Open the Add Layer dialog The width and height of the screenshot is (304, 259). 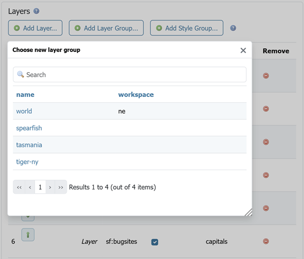[x=35, y=28]
